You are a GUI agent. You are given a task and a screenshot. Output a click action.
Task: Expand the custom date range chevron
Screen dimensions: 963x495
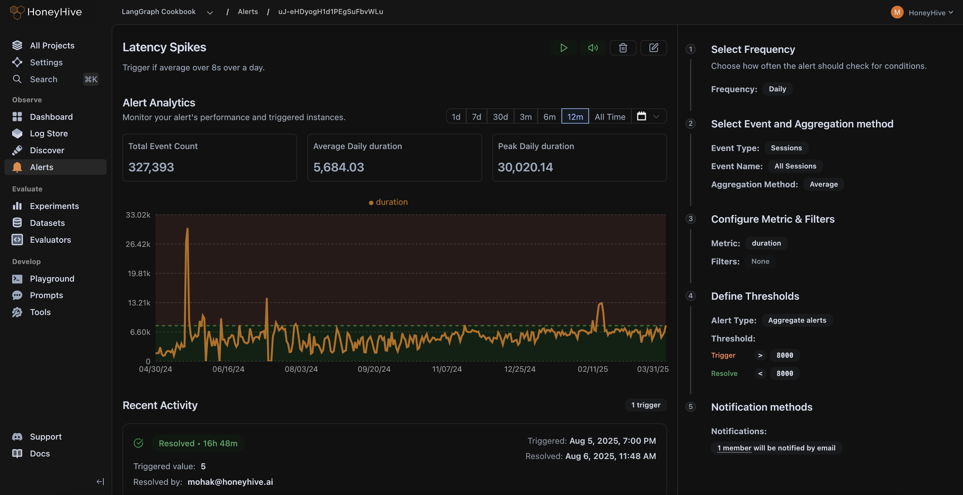coord(656,117)
